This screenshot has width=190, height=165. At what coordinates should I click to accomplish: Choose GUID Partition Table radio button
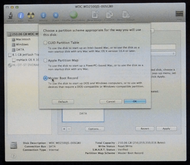point(45,43)
